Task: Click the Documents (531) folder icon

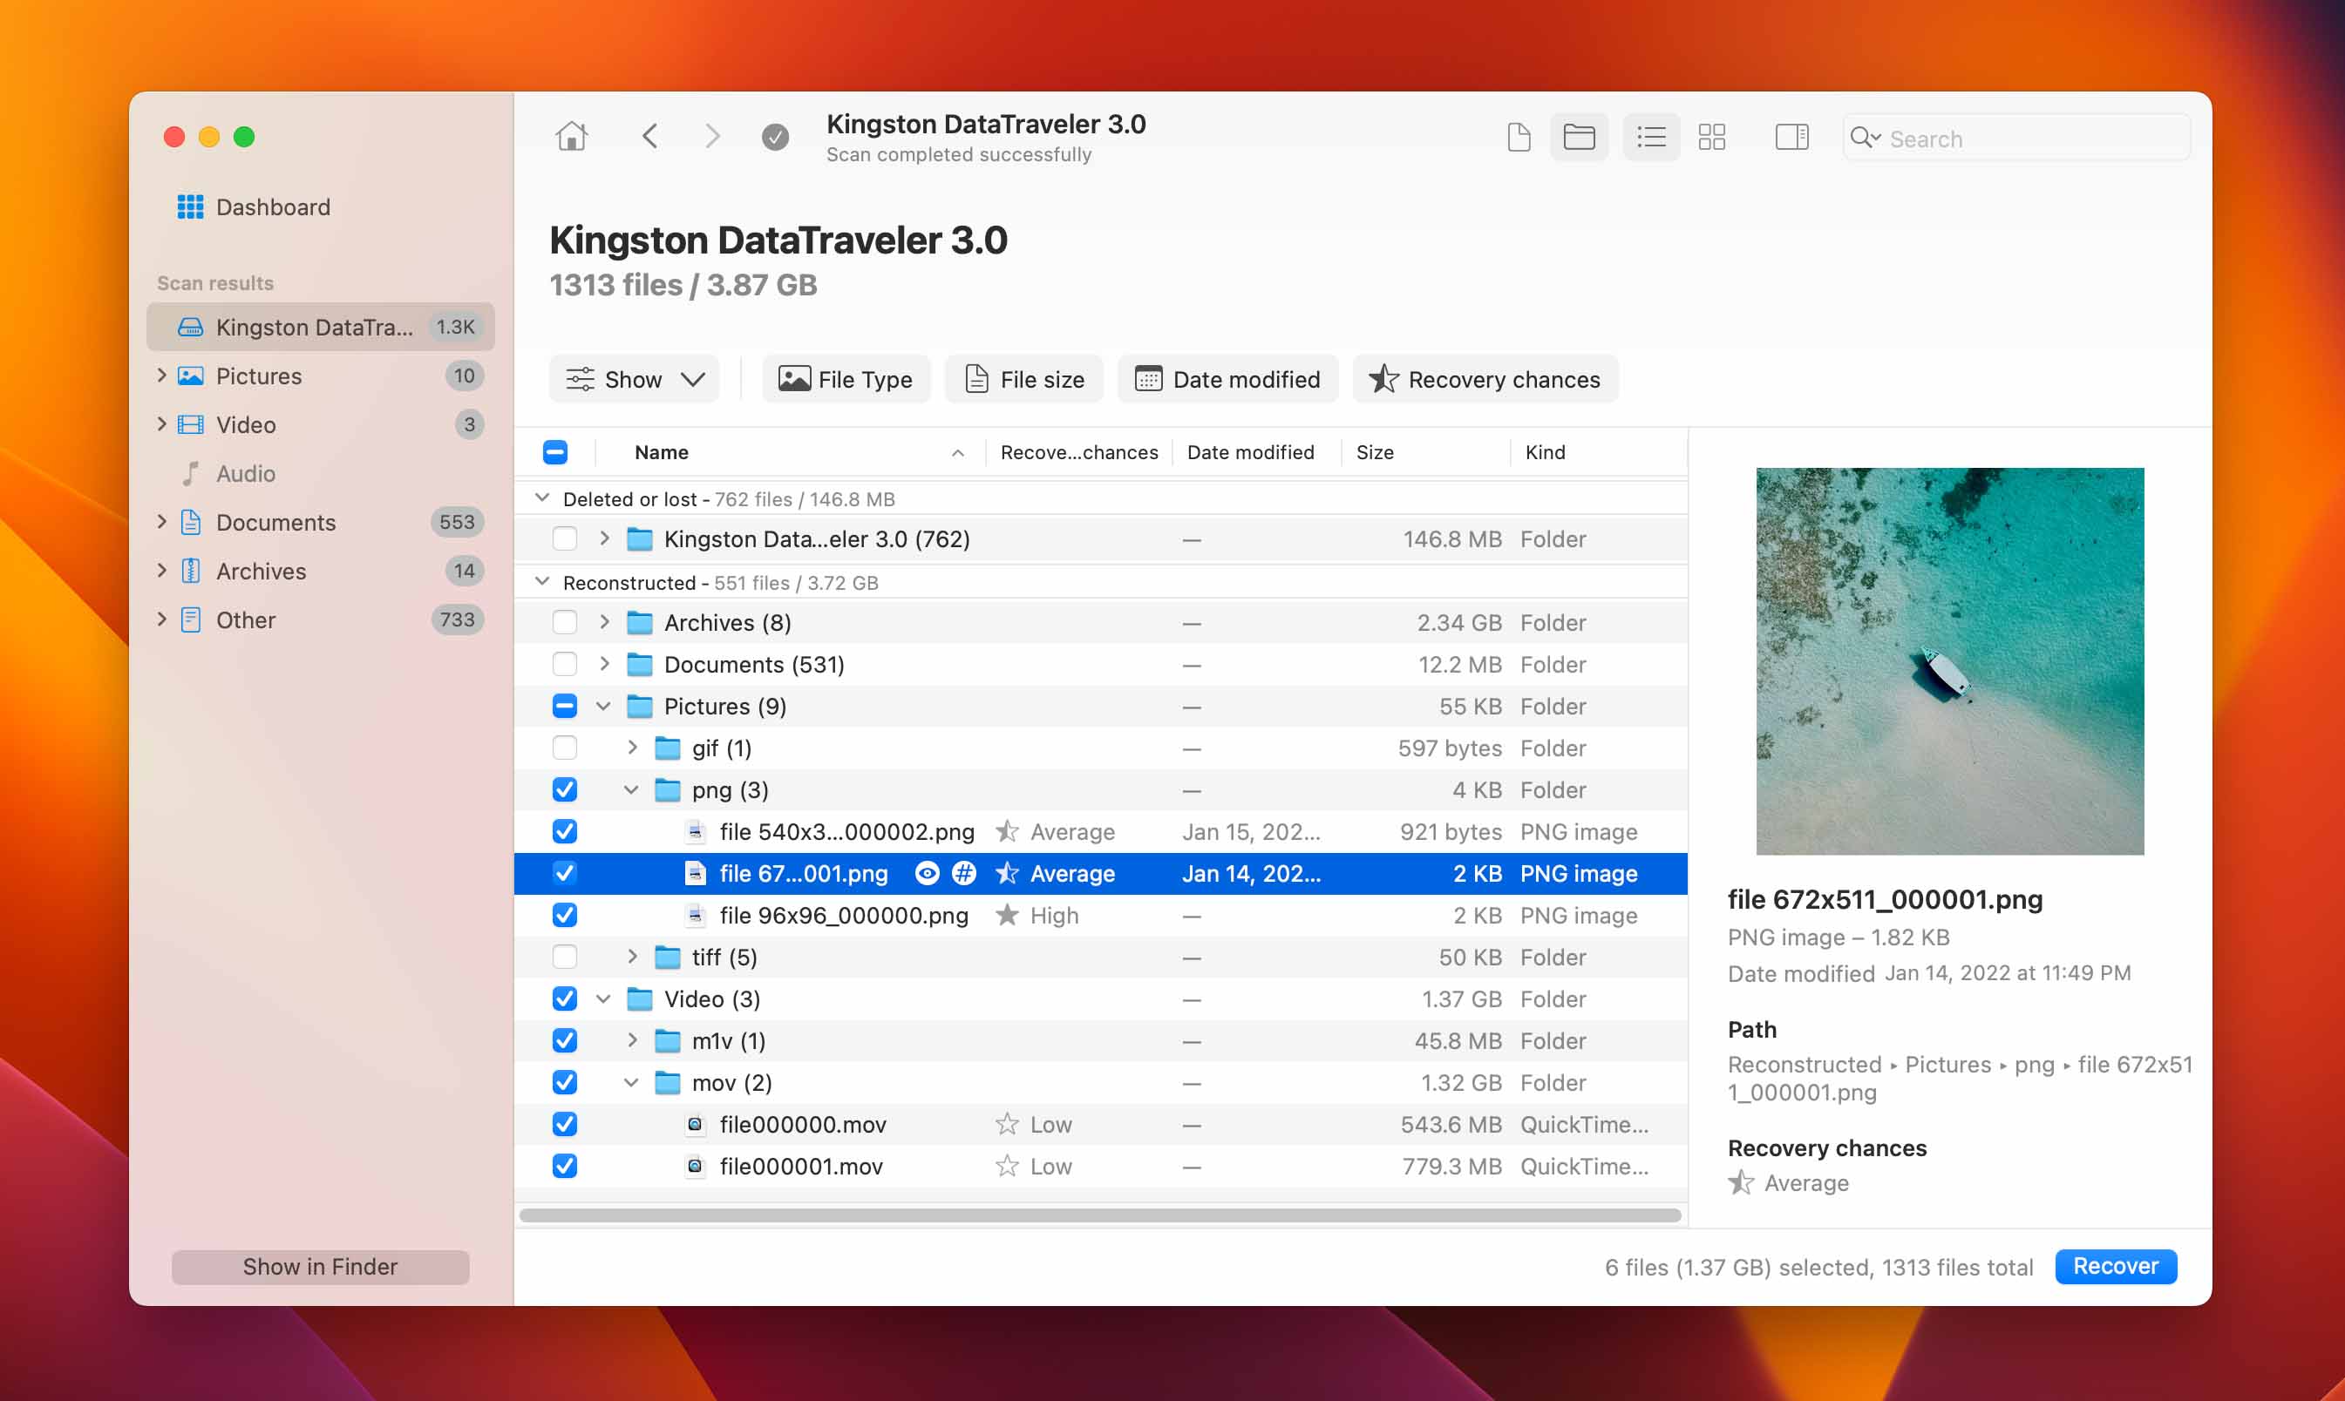Action: 641,665
